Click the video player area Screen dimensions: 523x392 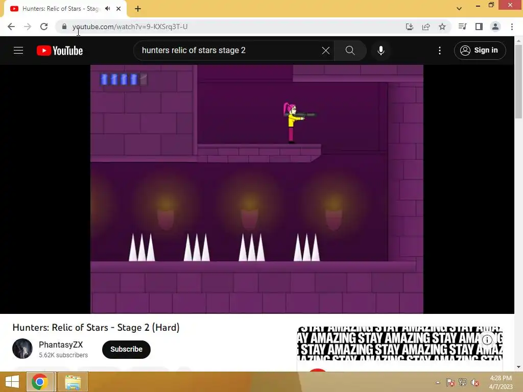click(x=257, y=189)
